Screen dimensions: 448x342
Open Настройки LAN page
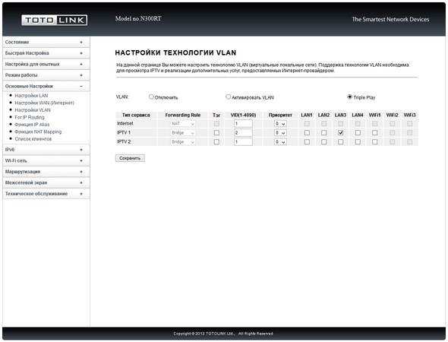click(x=31, y=96)
